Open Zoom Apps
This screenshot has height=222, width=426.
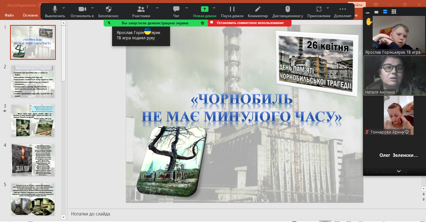(x=319, y=12)
